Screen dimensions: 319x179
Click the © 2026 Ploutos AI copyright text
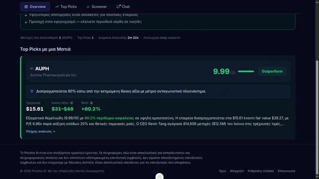click(x=62, y=171)
